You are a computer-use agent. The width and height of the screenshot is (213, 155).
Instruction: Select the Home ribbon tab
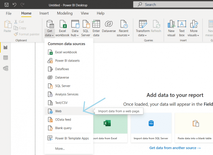pyautogui.click(x=26, y=14)
